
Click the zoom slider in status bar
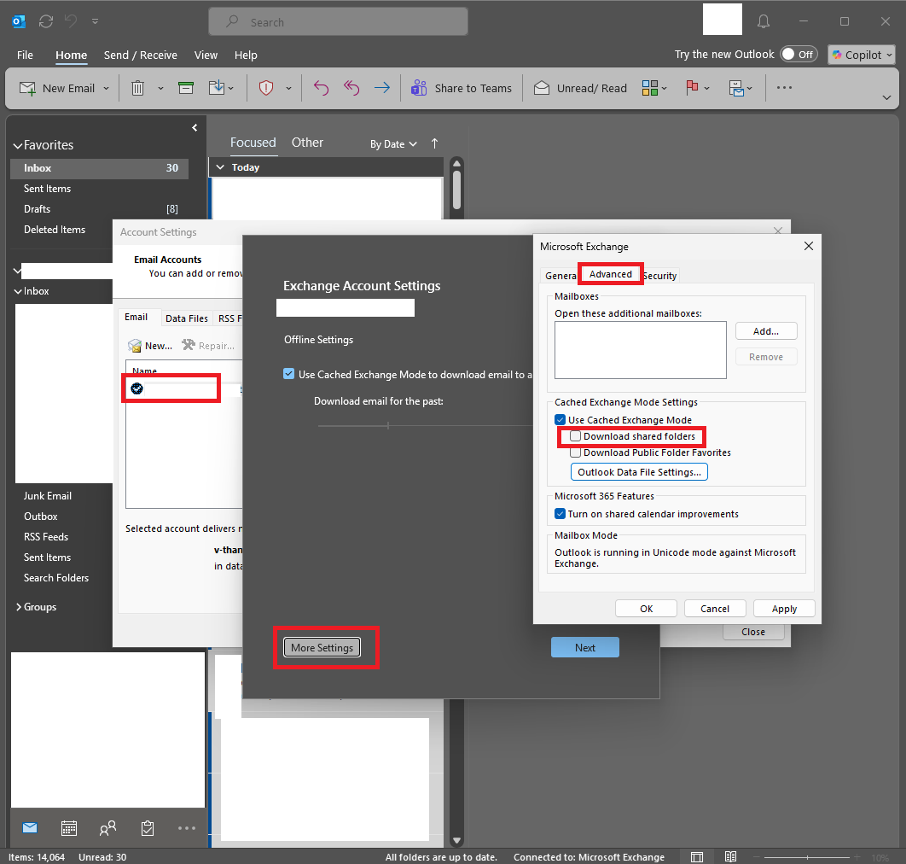[807, 857]
